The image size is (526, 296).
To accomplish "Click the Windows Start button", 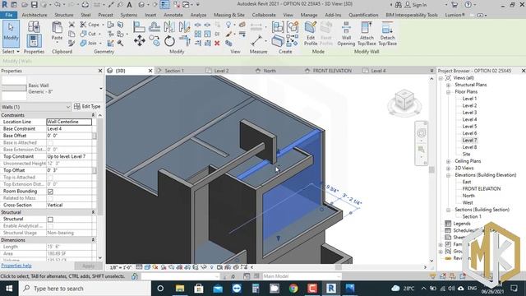I will click(9, 289).
